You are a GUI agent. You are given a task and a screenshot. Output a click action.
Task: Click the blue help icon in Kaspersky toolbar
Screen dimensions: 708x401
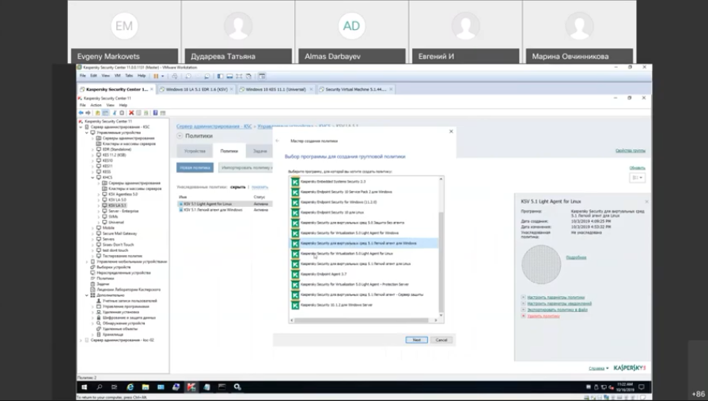[155, 113]
